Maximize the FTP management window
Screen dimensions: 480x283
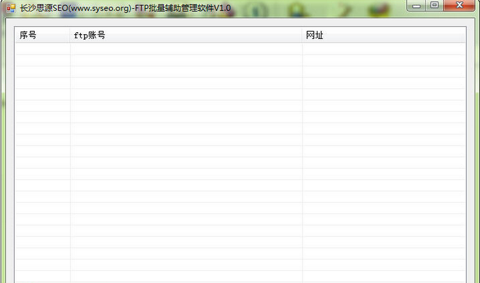[434, 5]
